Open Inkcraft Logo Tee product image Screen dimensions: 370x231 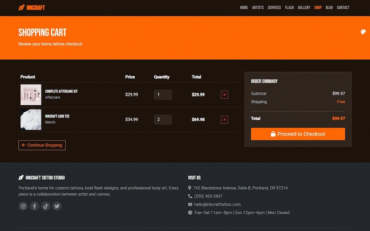click(31, 120)
